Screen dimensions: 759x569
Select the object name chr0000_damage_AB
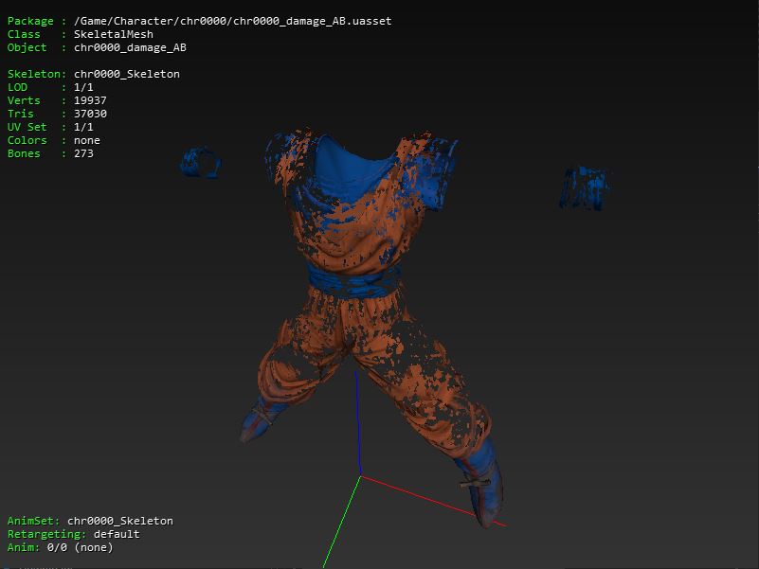(x=130, y=47)
